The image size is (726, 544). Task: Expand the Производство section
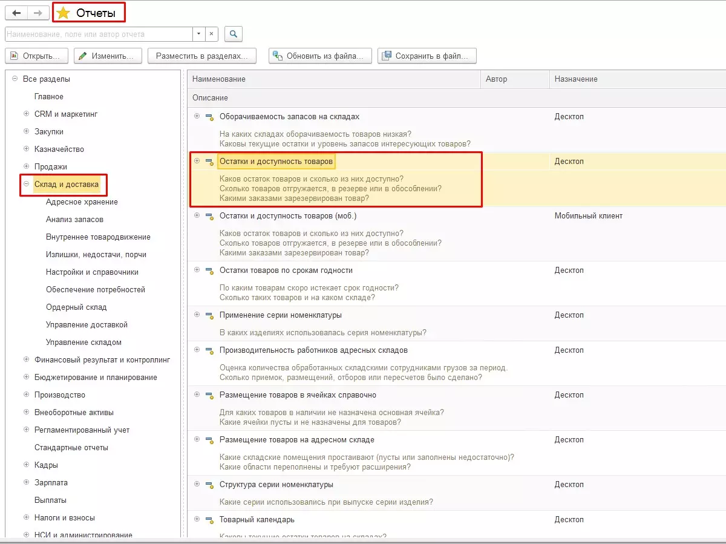pos(26,395)
